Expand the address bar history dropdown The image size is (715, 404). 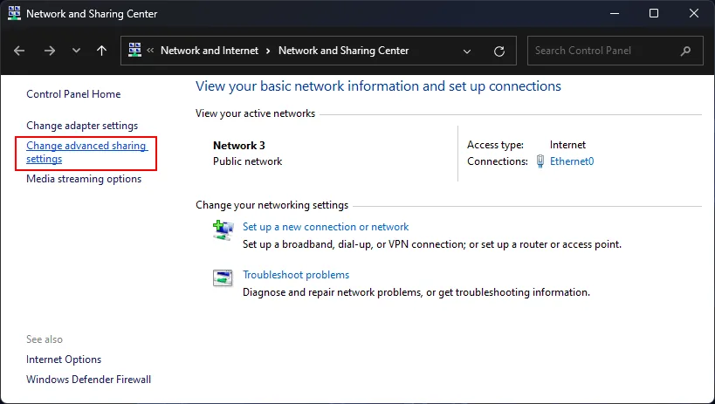(467, 51)
